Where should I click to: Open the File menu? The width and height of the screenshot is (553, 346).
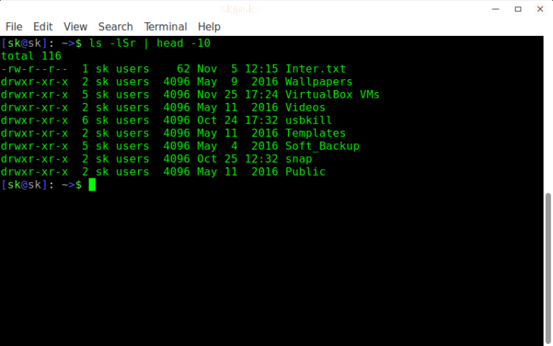click(14, 27)
